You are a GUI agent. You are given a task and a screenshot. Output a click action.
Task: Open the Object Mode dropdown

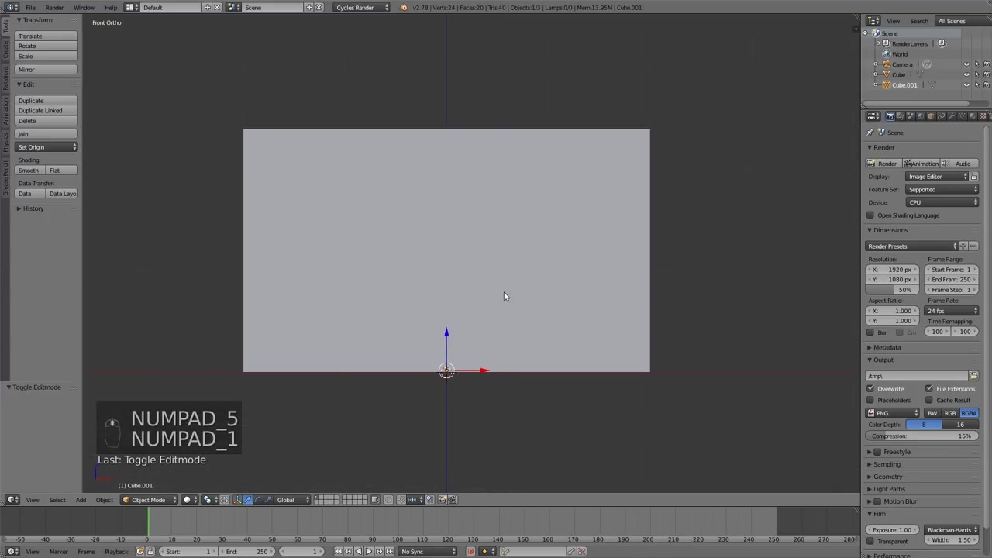[x=147, y=499]
